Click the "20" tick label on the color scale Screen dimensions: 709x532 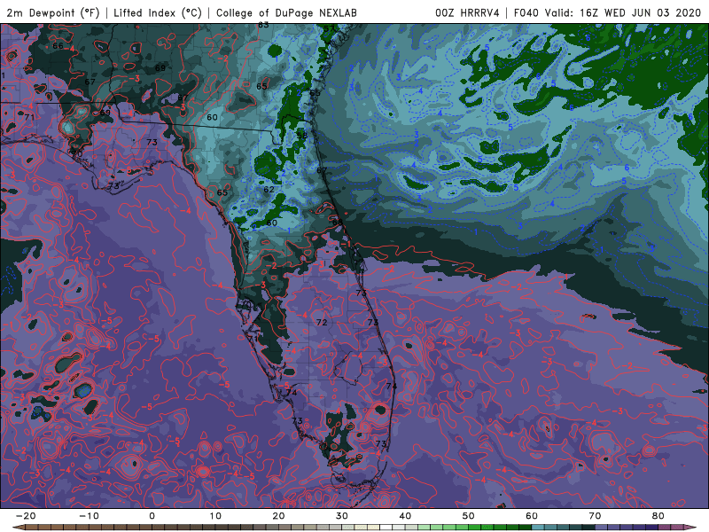click(278, 516)
